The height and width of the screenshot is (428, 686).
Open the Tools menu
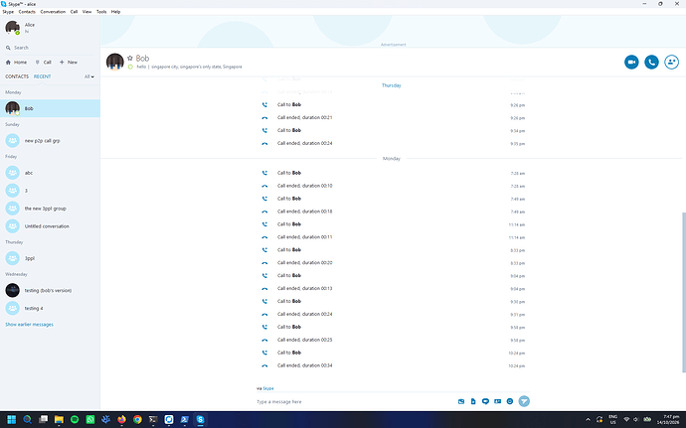101,12
